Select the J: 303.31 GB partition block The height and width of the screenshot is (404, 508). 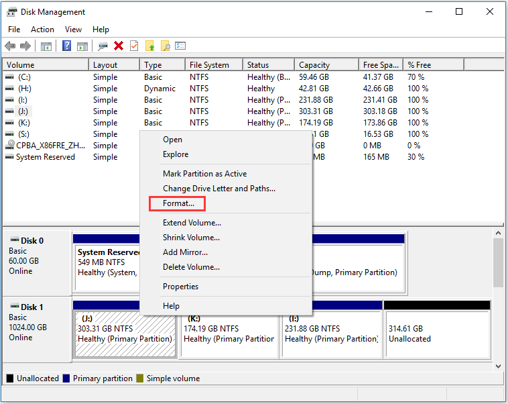coord(125,334)
